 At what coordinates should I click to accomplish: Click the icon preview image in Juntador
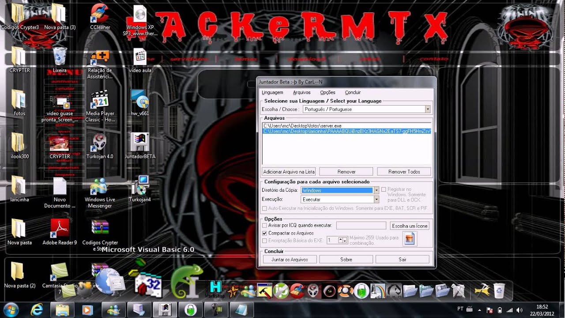click(410, 239)
